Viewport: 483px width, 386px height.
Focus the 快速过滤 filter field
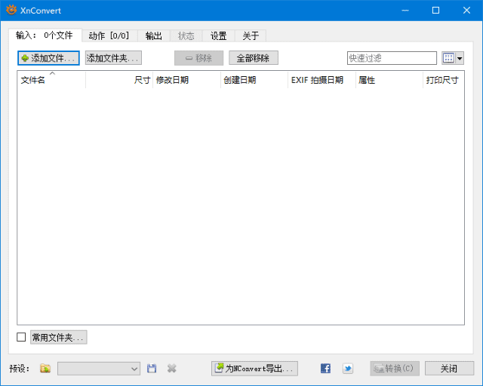tap(391, 58)
